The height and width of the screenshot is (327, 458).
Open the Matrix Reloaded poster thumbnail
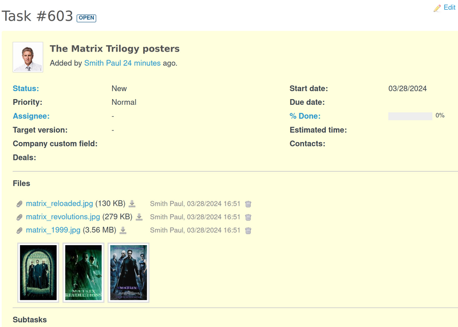[38, 273]
